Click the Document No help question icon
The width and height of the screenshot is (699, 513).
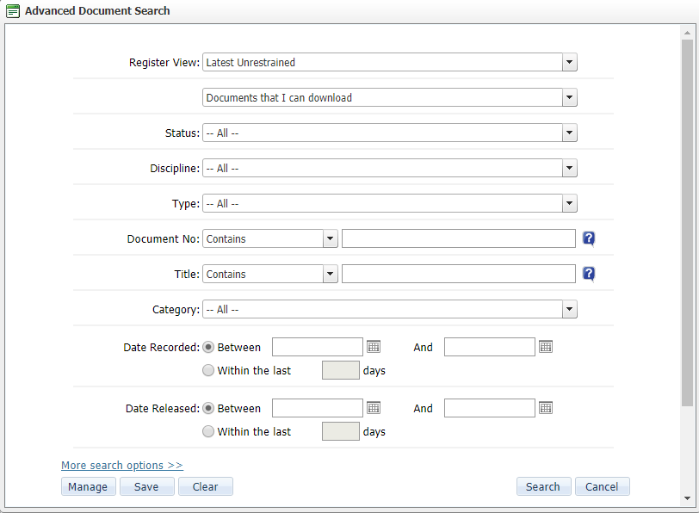click(x=589, y=239)
